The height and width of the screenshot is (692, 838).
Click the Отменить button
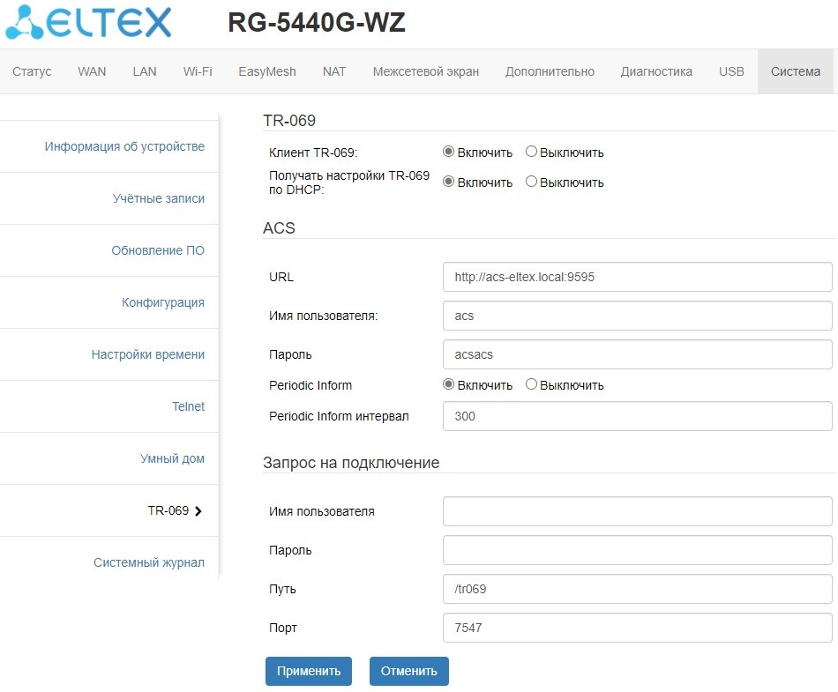point(409,671)
